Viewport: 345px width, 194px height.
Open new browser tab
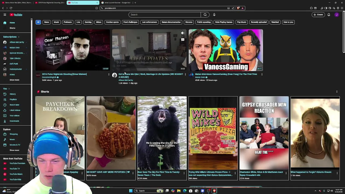click(x=135, y=3)
